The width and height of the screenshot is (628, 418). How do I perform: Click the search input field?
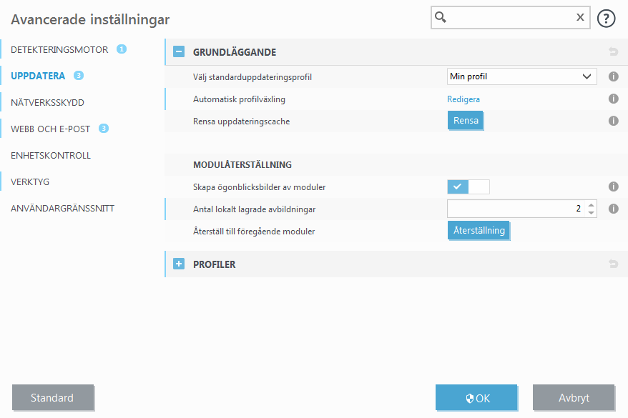coord(508,18)
